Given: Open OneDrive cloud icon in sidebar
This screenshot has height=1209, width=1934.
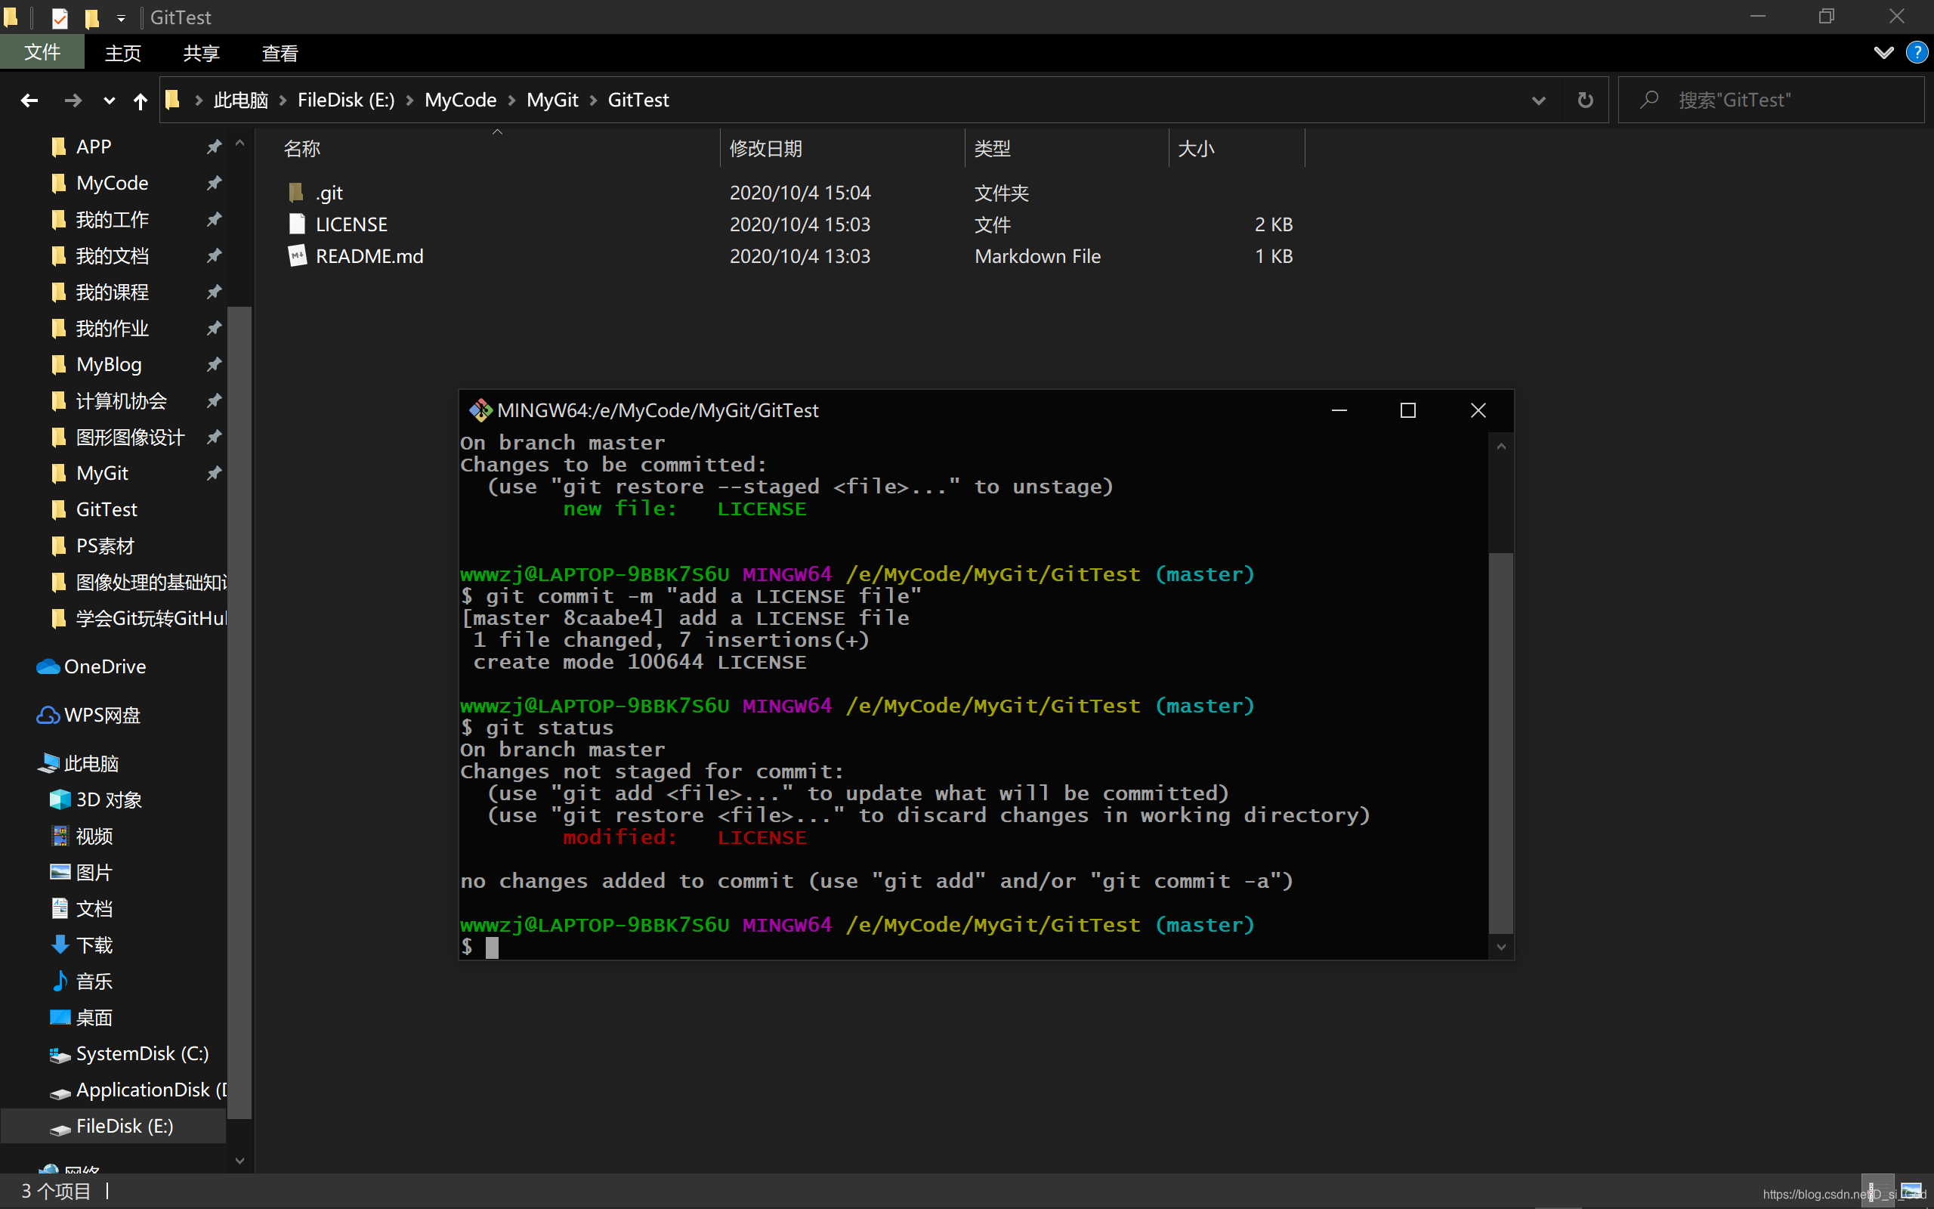Looking at the screenshot, I should point(49,667).
